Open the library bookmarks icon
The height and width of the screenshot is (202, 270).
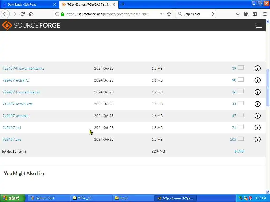[246, 14]
